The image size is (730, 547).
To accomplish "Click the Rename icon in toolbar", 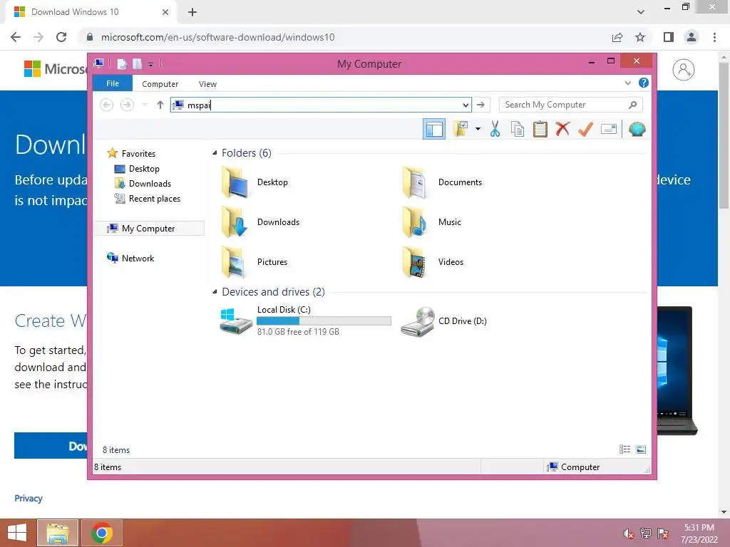I will pyautogui.click(x=609, y=130).
